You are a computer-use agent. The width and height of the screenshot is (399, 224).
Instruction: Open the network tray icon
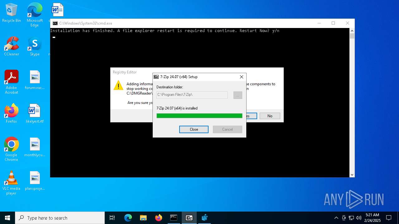pyautogui.click(x=351, y=218)
